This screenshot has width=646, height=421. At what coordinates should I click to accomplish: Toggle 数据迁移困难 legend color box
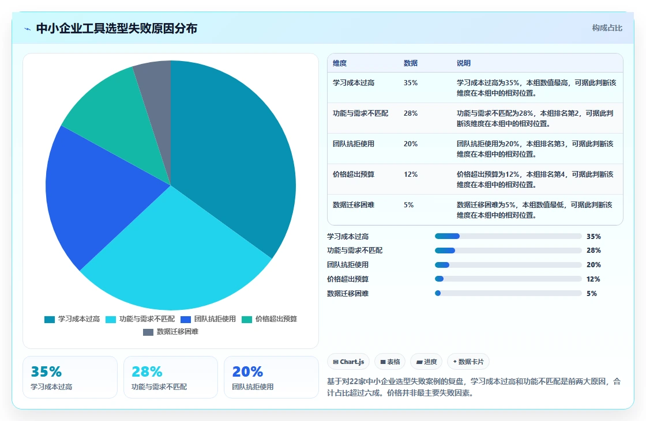coord(148,332)
